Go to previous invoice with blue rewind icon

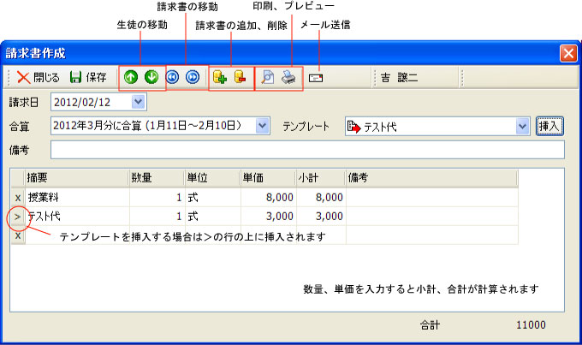coord(172,77)
